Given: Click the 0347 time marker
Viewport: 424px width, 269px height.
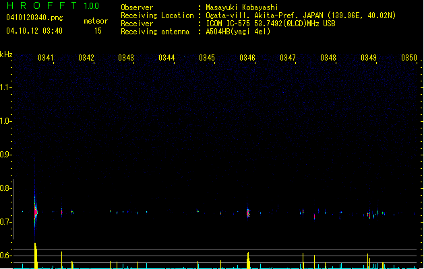Looking at the screenshot, I should [x=288, y=58].
